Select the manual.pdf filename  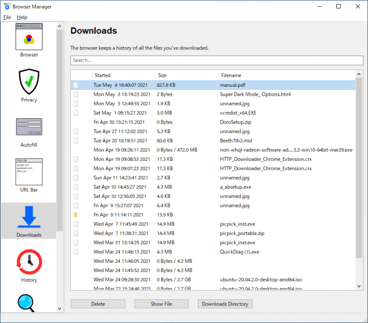(233, 85)
